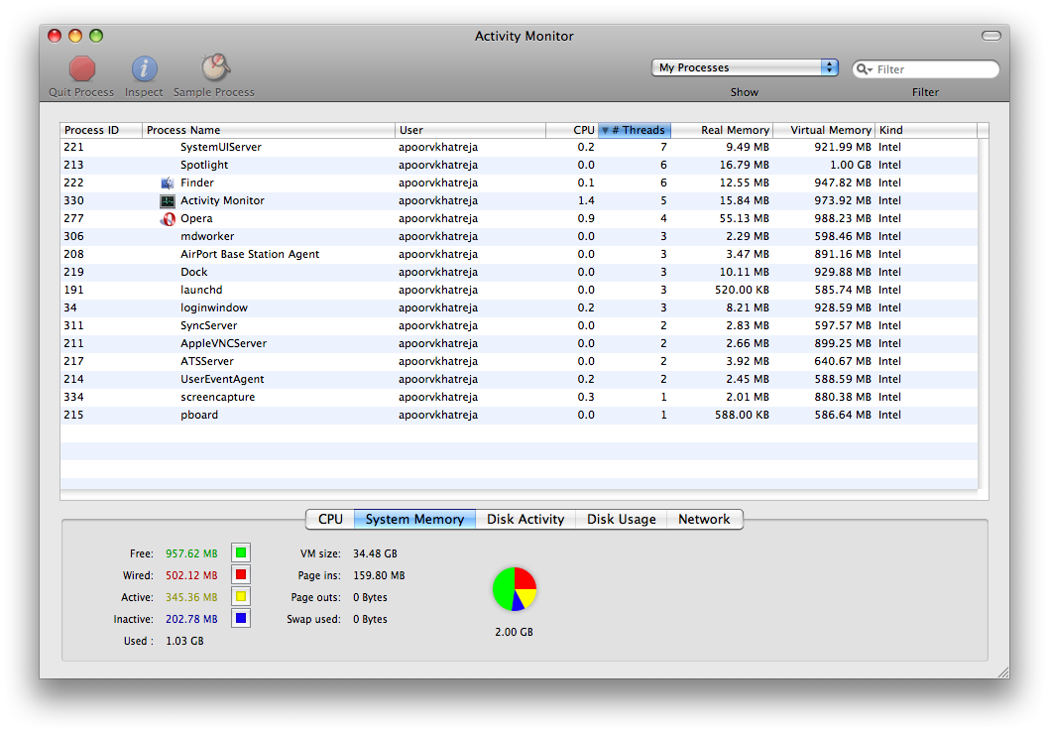The image size is (1049, 733).
Task: Click the window resize grip corner
Action: (x=1002, y=672)
